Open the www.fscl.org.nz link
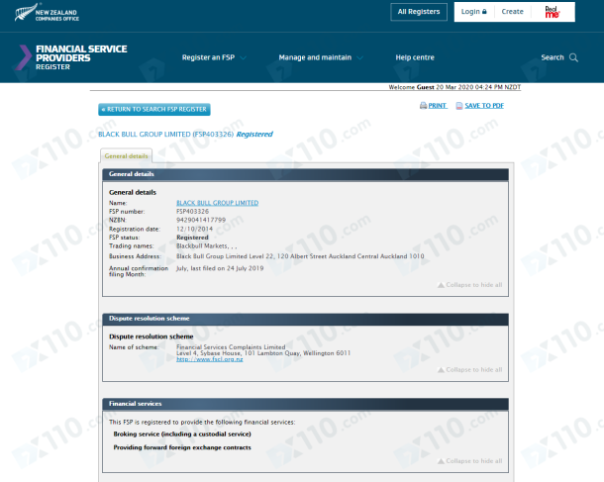 (x=210, y=359)
